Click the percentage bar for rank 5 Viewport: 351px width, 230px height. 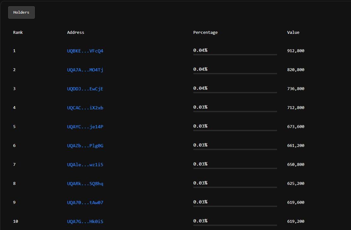click(235, 130)
